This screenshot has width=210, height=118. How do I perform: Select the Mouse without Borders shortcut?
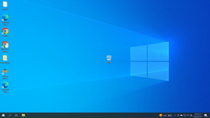coord(5,74)
